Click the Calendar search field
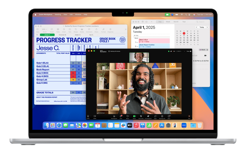 tap(202, 22)
